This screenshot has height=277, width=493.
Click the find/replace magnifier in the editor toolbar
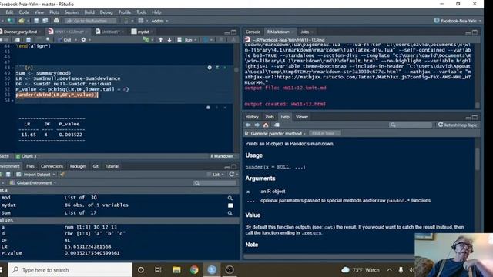[48, 39]
